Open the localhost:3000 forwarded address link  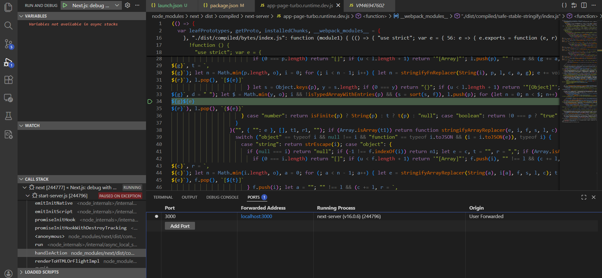(256, 217)
